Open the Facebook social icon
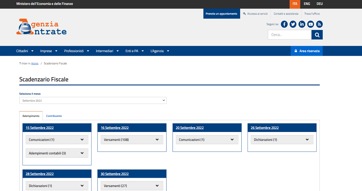 click(284, 24)
